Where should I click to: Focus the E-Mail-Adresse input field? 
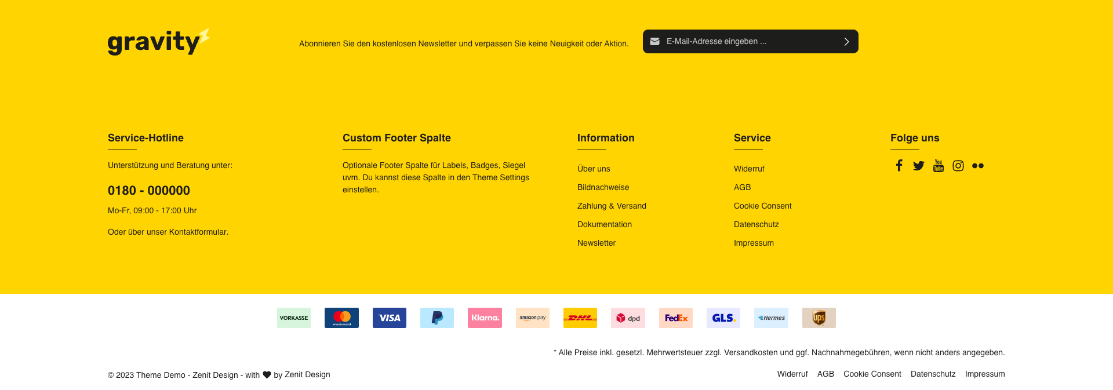[748, 42]
